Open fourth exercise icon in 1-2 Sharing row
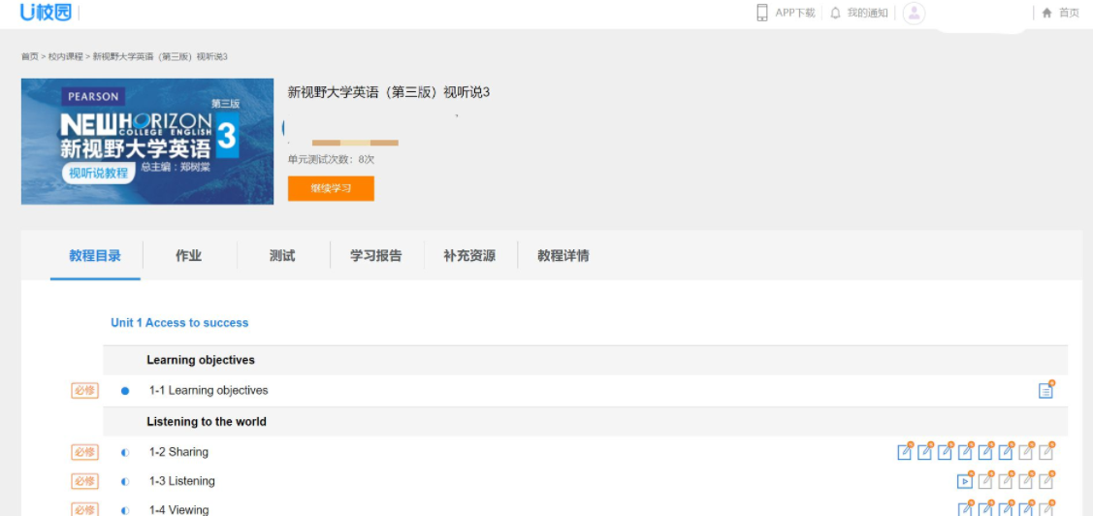The height and width of the screenshot is (516, 1093). click(965, 452)
